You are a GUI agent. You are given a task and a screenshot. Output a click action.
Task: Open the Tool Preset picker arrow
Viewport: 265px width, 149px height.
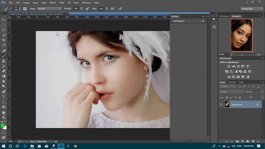(10, 9)
